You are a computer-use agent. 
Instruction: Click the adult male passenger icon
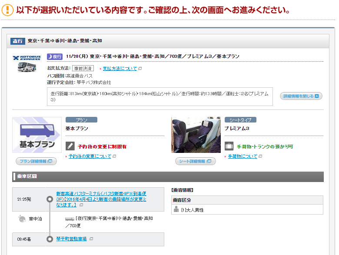coord(176,209)
